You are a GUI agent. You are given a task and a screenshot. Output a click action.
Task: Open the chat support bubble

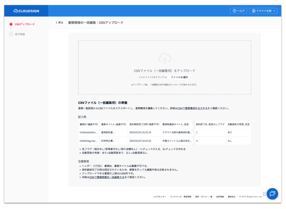click(x=272, y=194)
